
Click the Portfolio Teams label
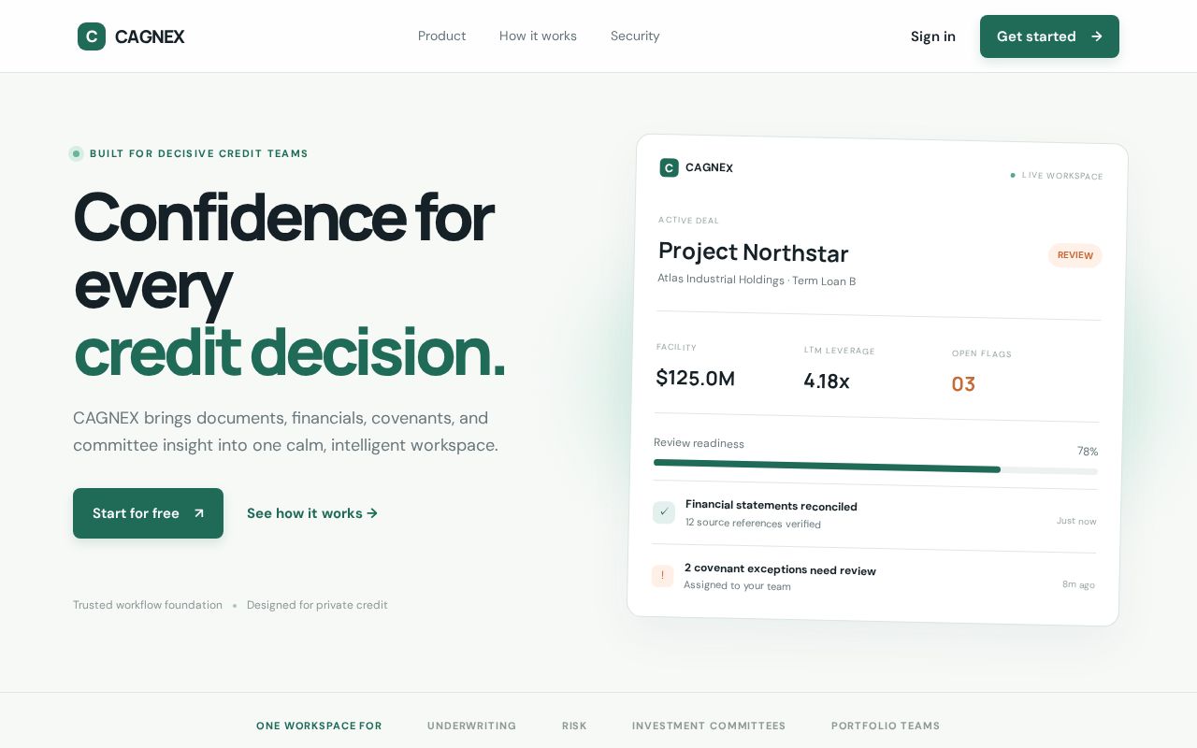click(x=886, y=726)
